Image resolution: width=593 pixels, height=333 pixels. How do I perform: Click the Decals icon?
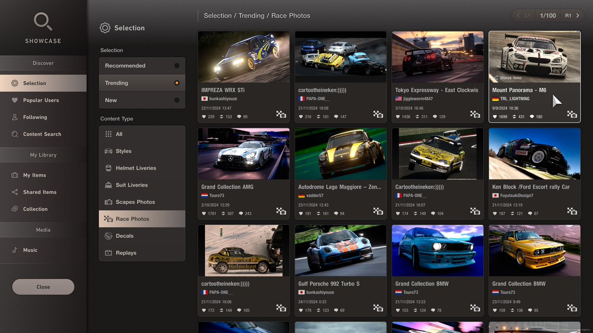tap(108, 236)
